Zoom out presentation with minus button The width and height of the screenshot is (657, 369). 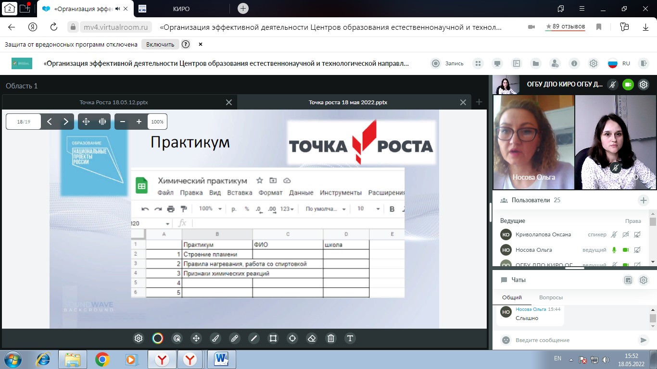pos(123,122)
